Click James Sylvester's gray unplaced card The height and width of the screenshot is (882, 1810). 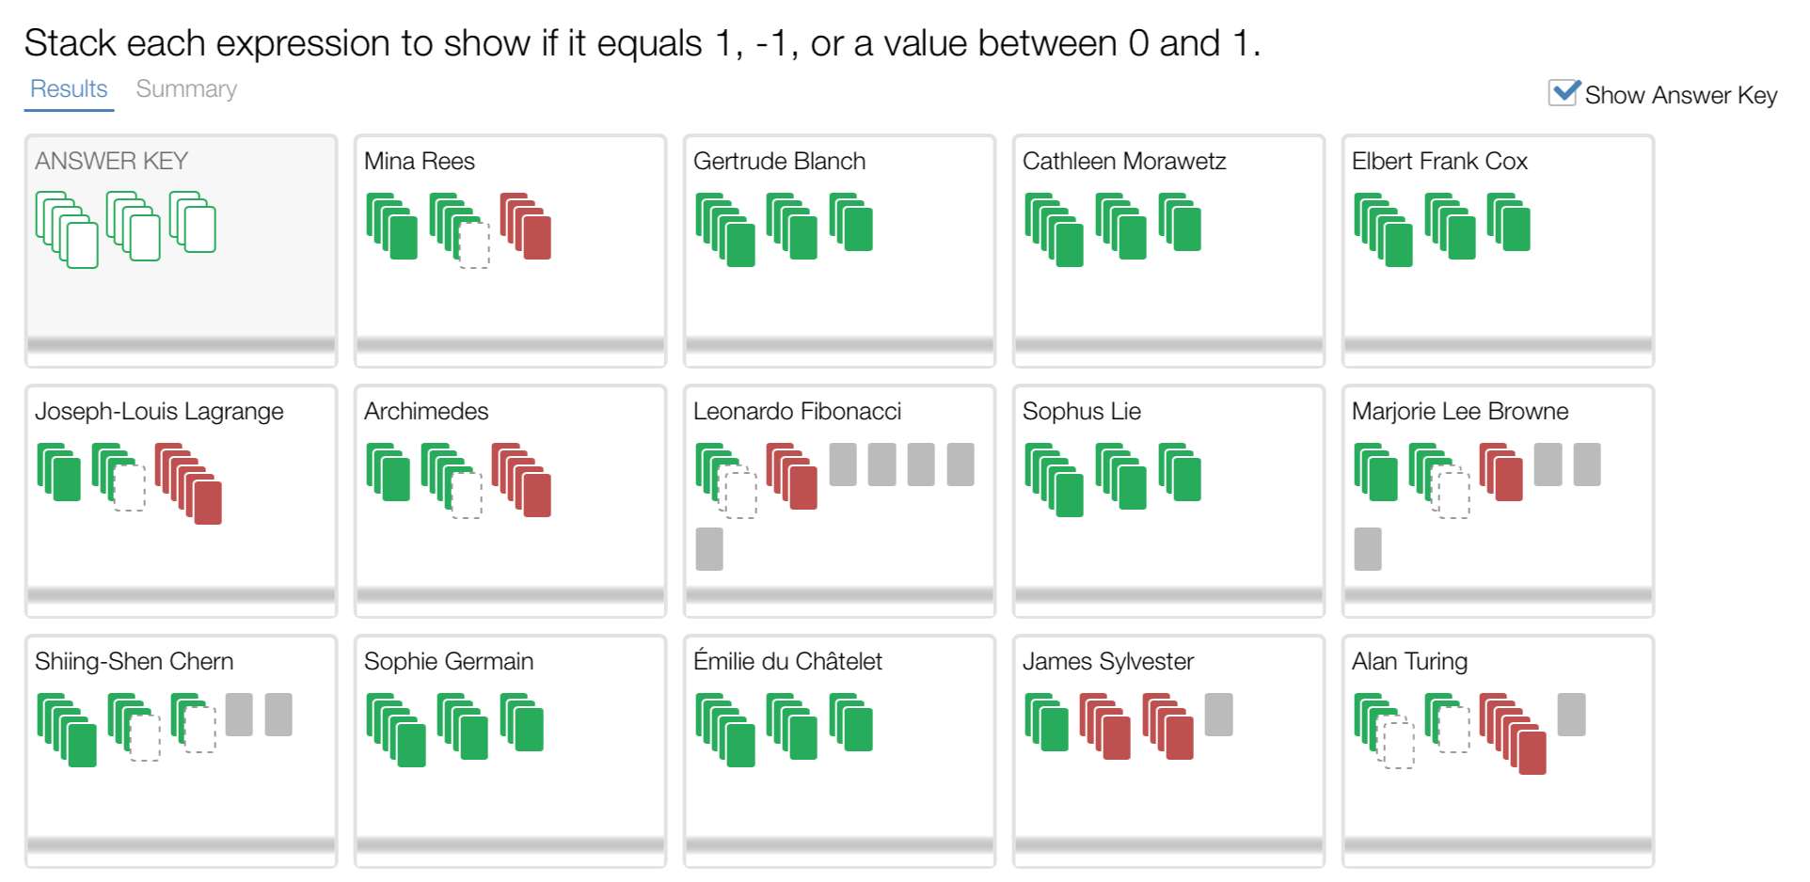pos(1218,715)
